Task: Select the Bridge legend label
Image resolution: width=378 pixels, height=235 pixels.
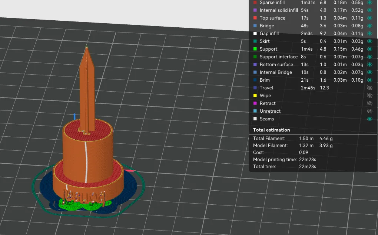Action: click(x=267, y=26)
